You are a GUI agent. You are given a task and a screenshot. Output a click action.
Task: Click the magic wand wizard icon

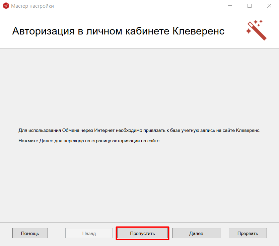[x=256, y=30]
